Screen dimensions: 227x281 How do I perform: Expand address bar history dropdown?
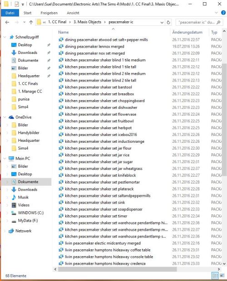coord(162,22)
